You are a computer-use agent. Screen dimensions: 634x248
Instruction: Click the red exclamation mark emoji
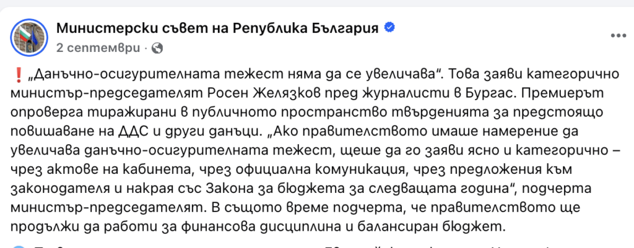click(x=17, y=75)
